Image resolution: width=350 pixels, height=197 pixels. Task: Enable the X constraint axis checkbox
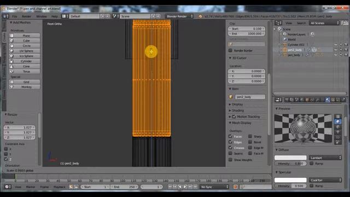[6, 149]
